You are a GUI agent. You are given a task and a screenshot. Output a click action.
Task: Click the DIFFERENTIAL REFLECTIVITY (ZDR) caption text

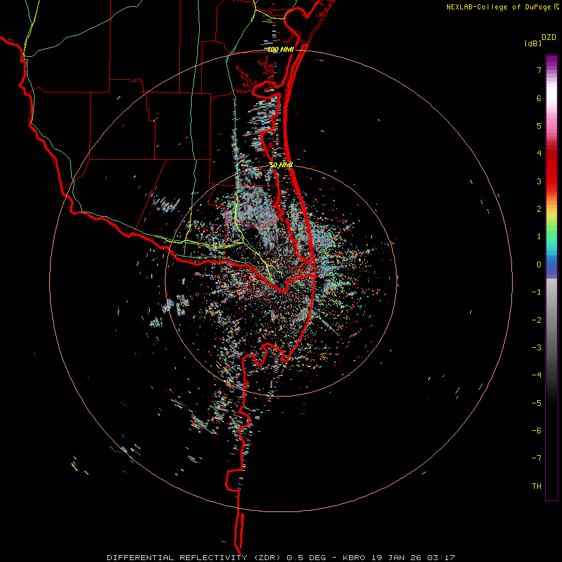tap(194, 558)
